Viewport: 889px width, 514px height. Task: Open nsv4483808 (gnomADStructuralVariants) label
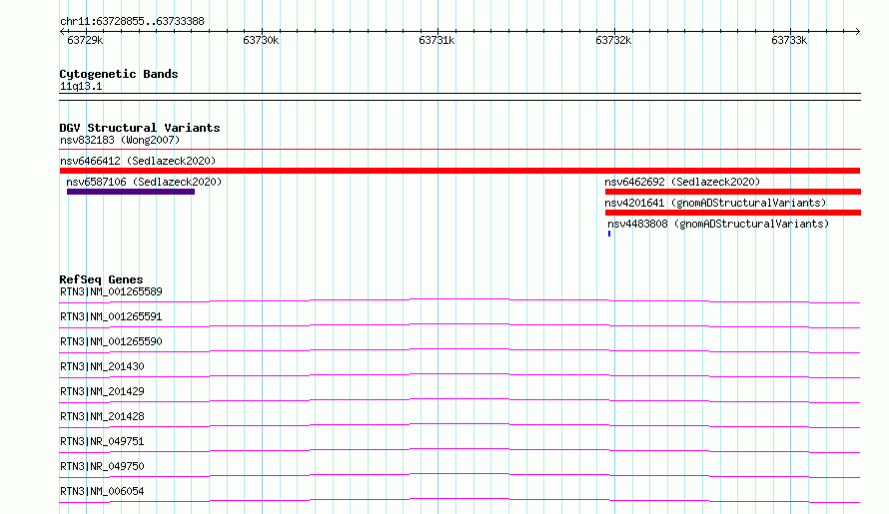tap(718, 224)
